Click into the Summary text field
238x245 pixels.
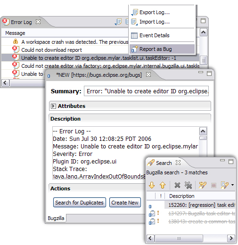click(146, 91)
